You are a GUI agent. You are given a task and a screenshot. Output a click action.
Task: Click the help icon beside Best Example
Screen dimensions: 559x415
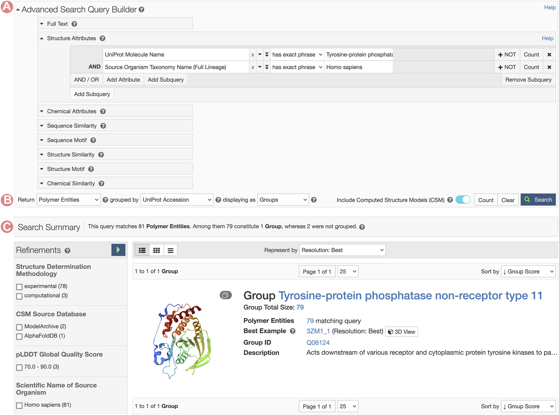pos(293,331)
